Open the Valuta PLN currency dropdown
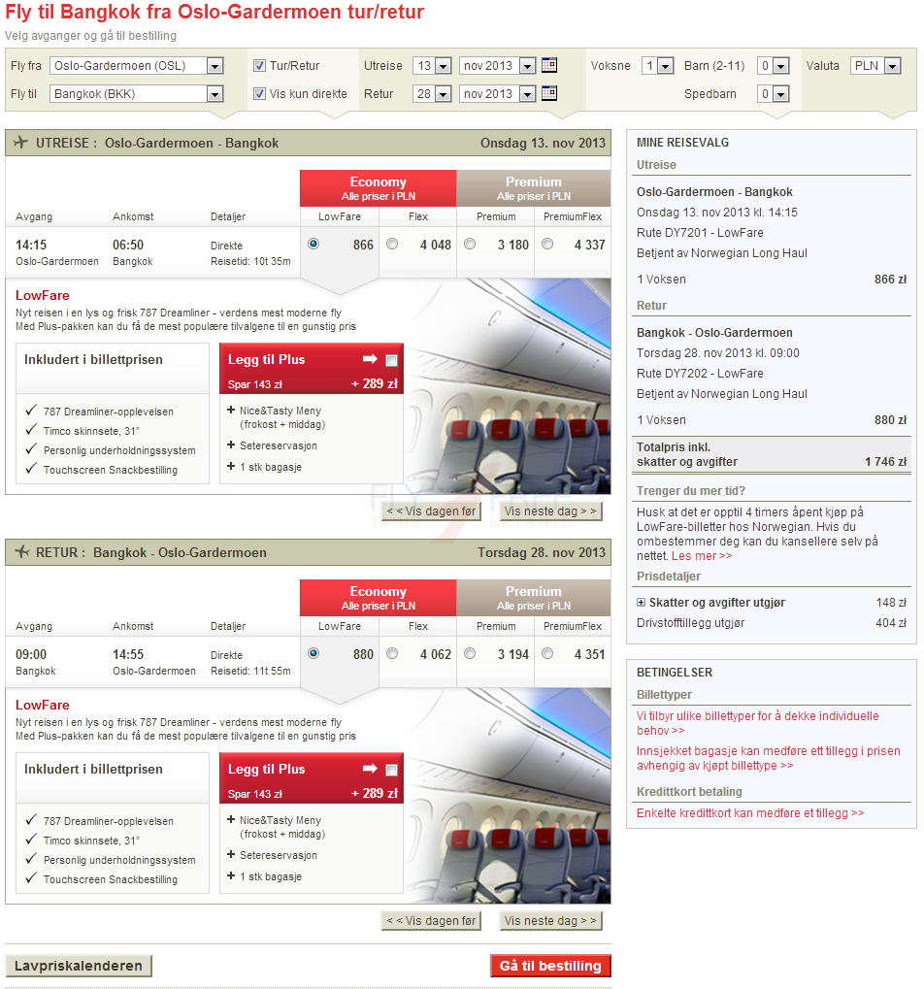The image size is (924, 989). 875,66
